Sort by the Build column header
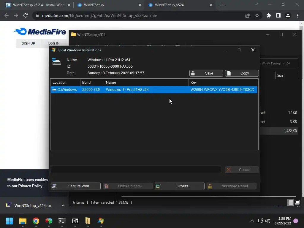 pyautogui.click(x=92, y=83)
